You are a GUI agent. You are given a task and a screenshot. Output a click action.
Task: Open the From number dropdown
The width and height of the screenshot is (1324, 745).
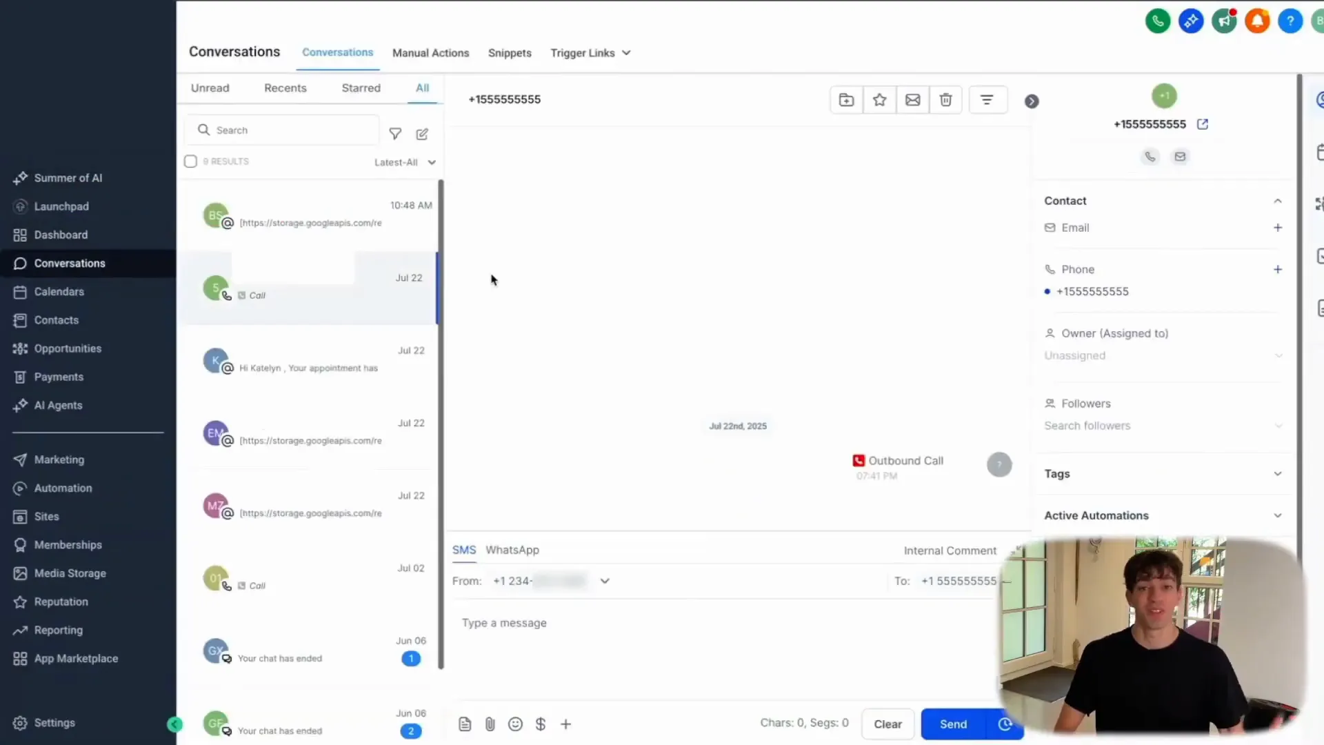pyautogui.click(x=604, y=580)
